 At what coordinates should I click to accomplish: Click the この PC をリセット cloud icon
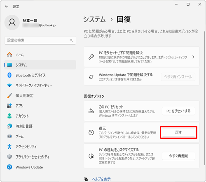pos(91,111)
